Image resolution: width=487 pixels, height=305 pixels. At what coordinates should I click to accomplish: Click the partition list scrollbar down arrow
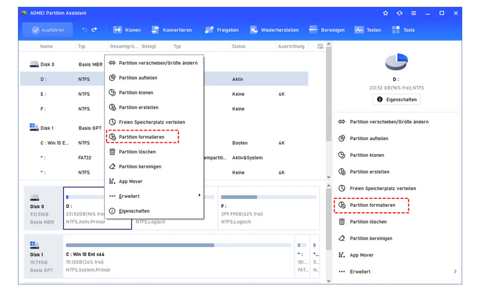pyautogui.click(x=328, y=177)
